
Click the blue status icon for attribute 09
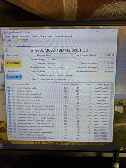pos(9,103)
